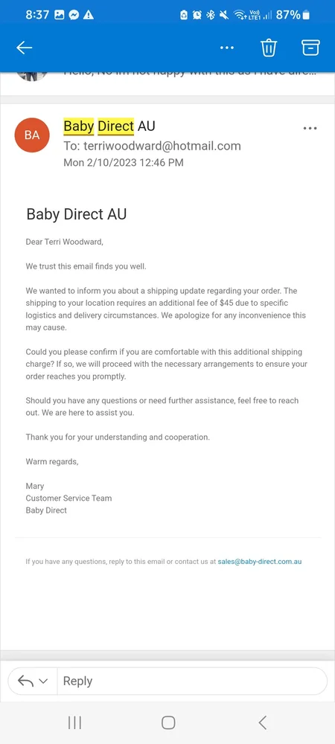Expand reply options chevron dropdown
The width and height of the screenshot is (335, 744).
(x=43, y=682)
